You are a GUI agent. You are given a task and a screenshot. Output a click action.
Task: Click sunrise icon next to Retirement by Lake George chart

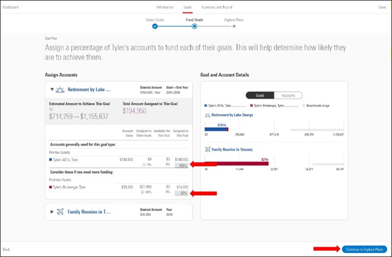[x=208, y=115]
